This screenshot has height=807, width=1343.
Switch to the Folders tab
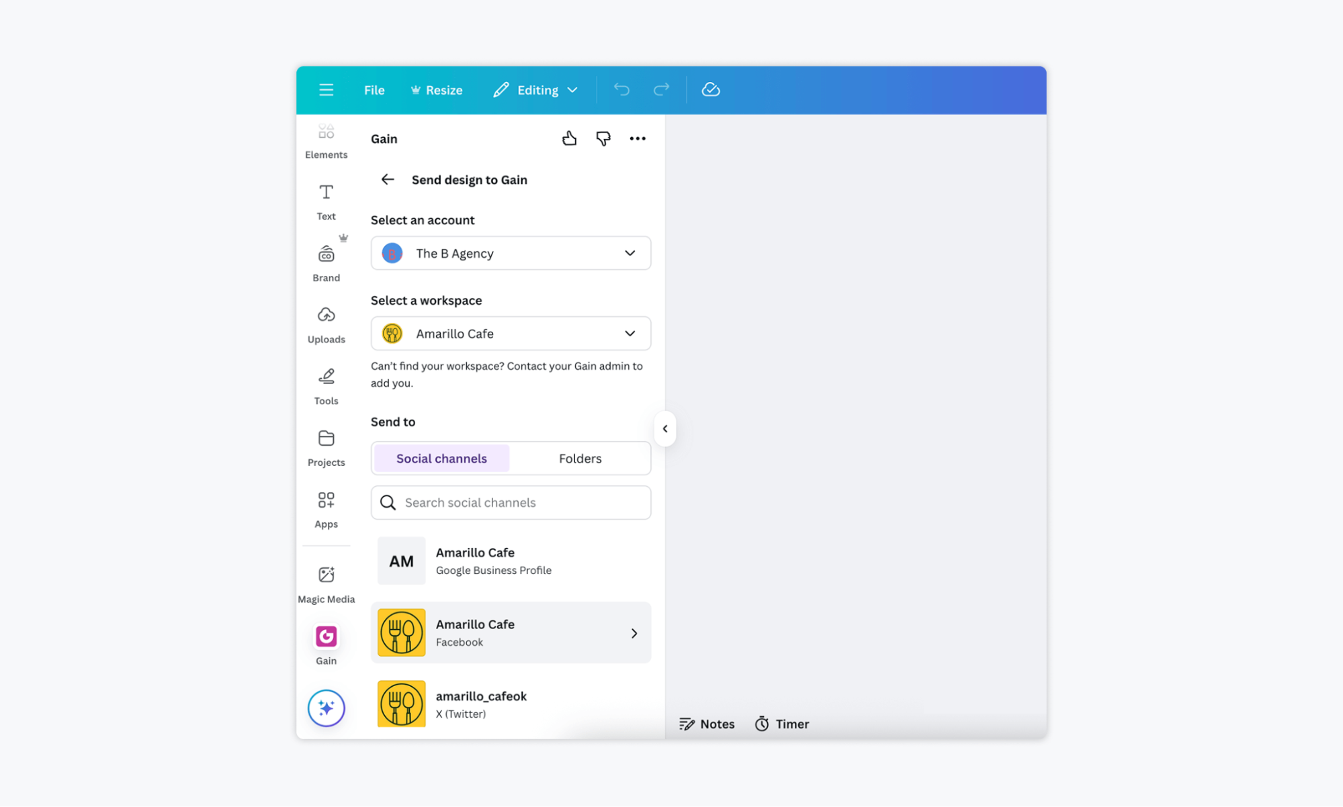[580, 459]
